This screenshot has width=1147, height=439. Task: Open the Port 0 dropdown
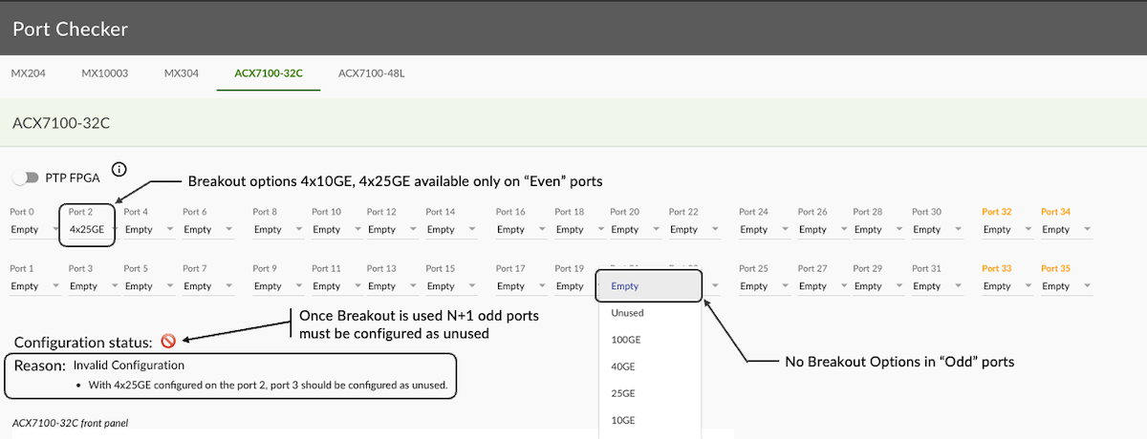tap(34, 229)
